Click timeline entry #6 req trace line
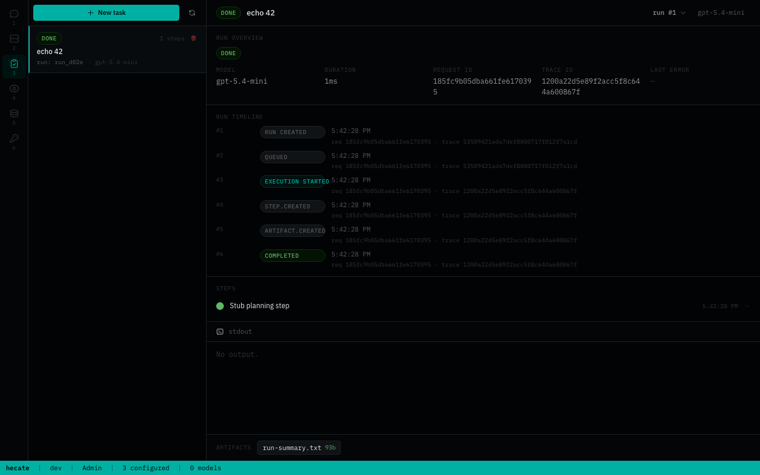 454,265
